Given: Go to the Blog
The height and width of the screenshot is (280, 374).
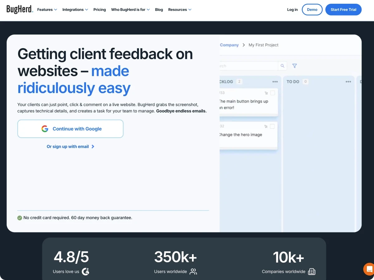Looking at the screenshot, I should click(159, 10).
